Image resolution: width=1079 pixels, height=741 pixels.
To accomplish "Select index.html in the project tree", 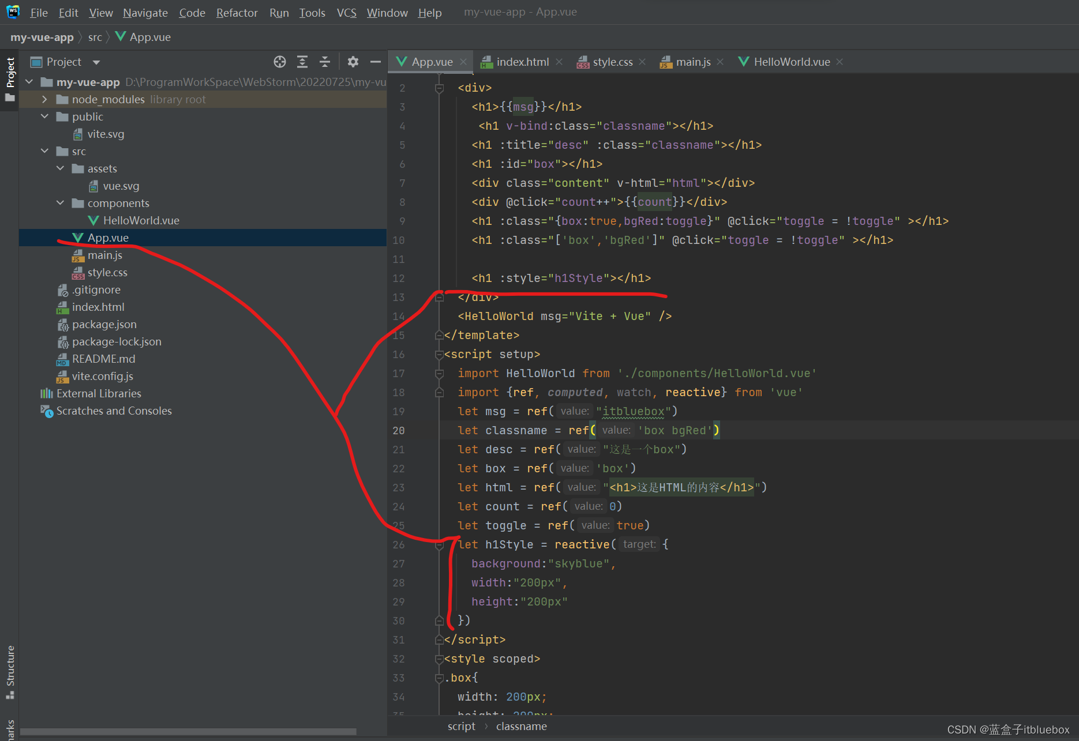I will pos(98,307).
